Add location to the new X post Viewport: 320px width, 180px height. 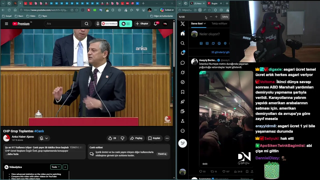point(225,43)
